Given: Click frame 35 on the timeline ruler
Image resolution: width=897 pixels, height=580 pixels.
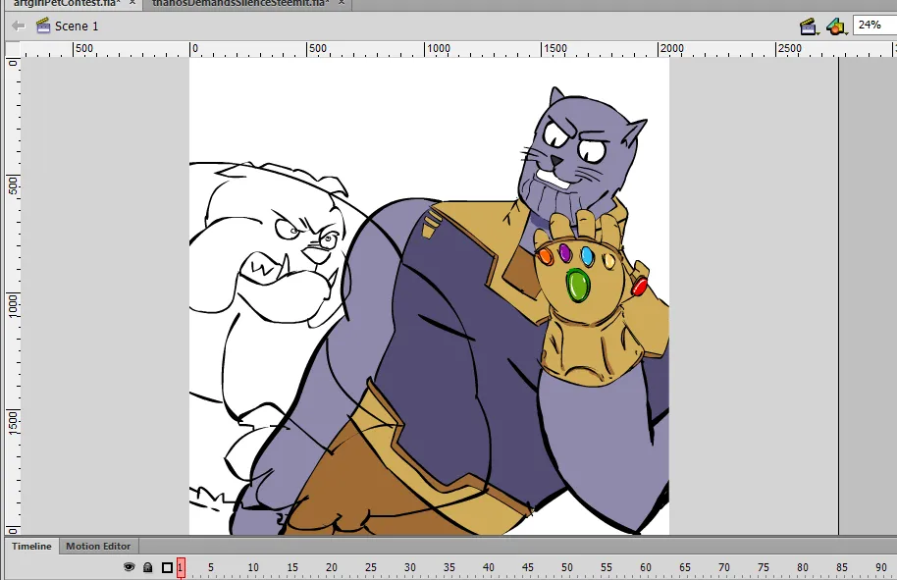Looking at the screenshot, I should point(449,567).
